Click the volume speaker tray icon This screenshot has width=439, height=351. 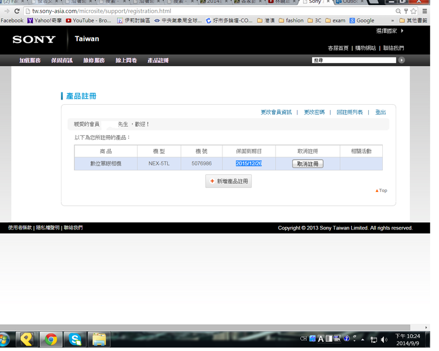pyautogui.click(x=384, y=339)
